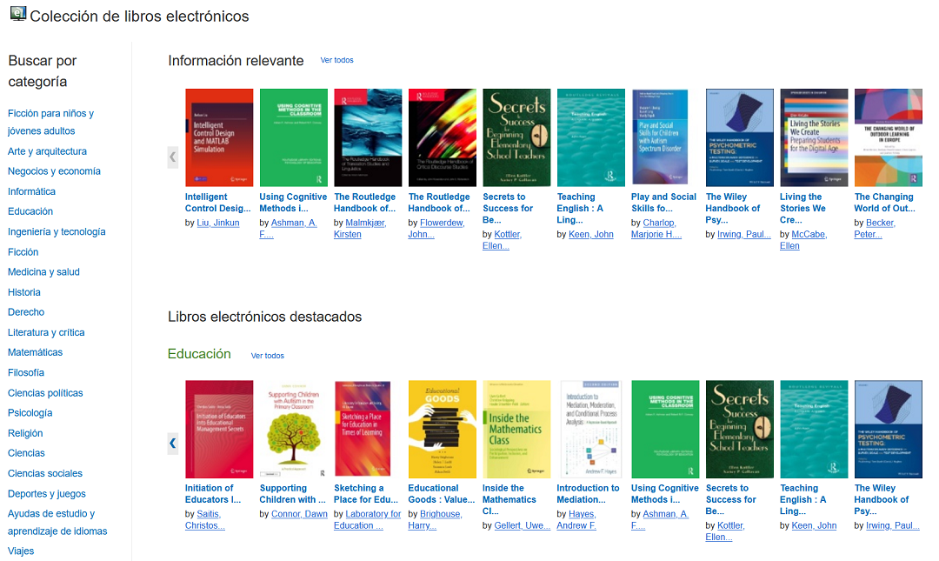939x561 pixels.
Task: Open Ingeniería y tecnología category
Action: [57, 231]
